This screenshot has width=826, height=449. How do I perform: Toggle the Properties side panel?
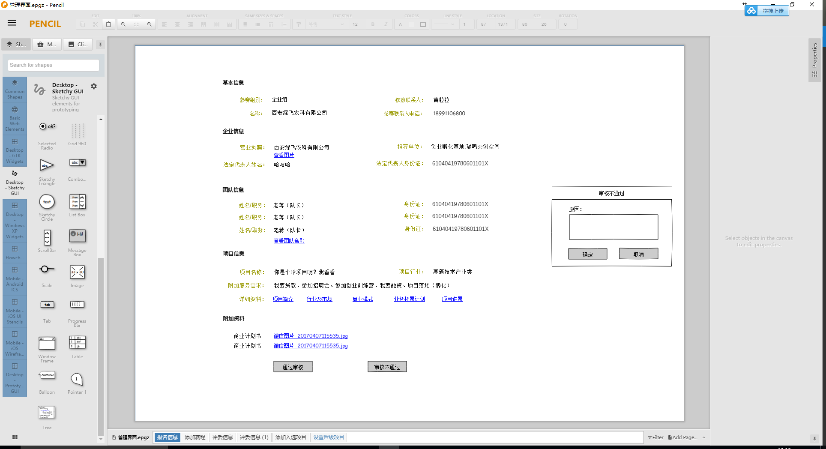[814, 60]
